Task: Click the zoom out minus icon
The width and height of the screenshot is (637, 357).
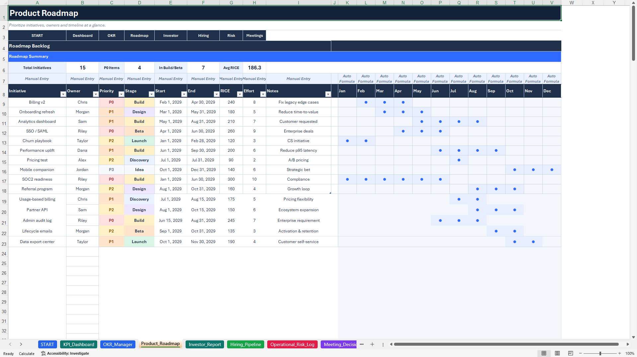Action: coord(581,353)
